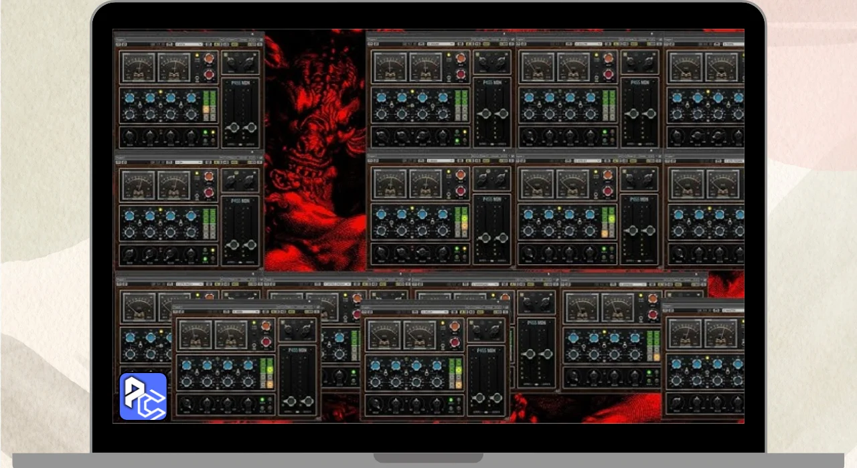Toggle the orange round button in the middle-left plugin window
This screenshot has width=857, height=468.
point(209,177)
